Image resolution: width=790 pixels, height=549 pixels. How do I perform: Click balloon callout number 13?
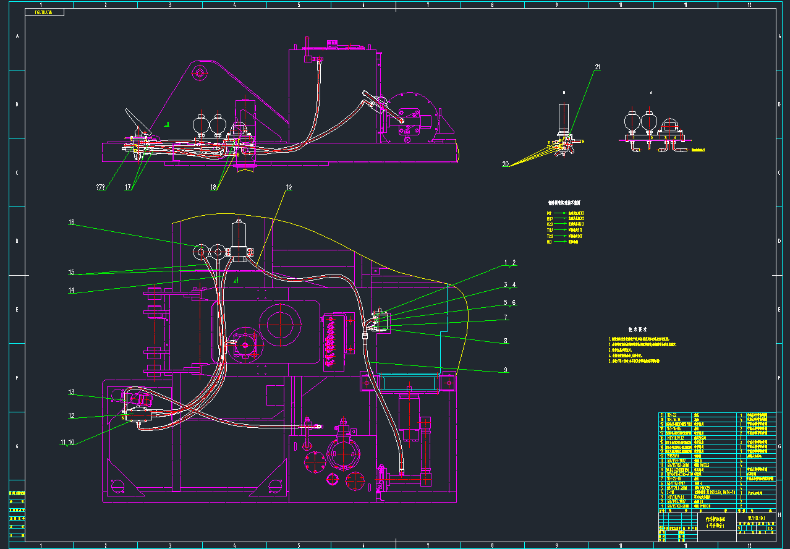pyautogui.click(x=72, y=392)
